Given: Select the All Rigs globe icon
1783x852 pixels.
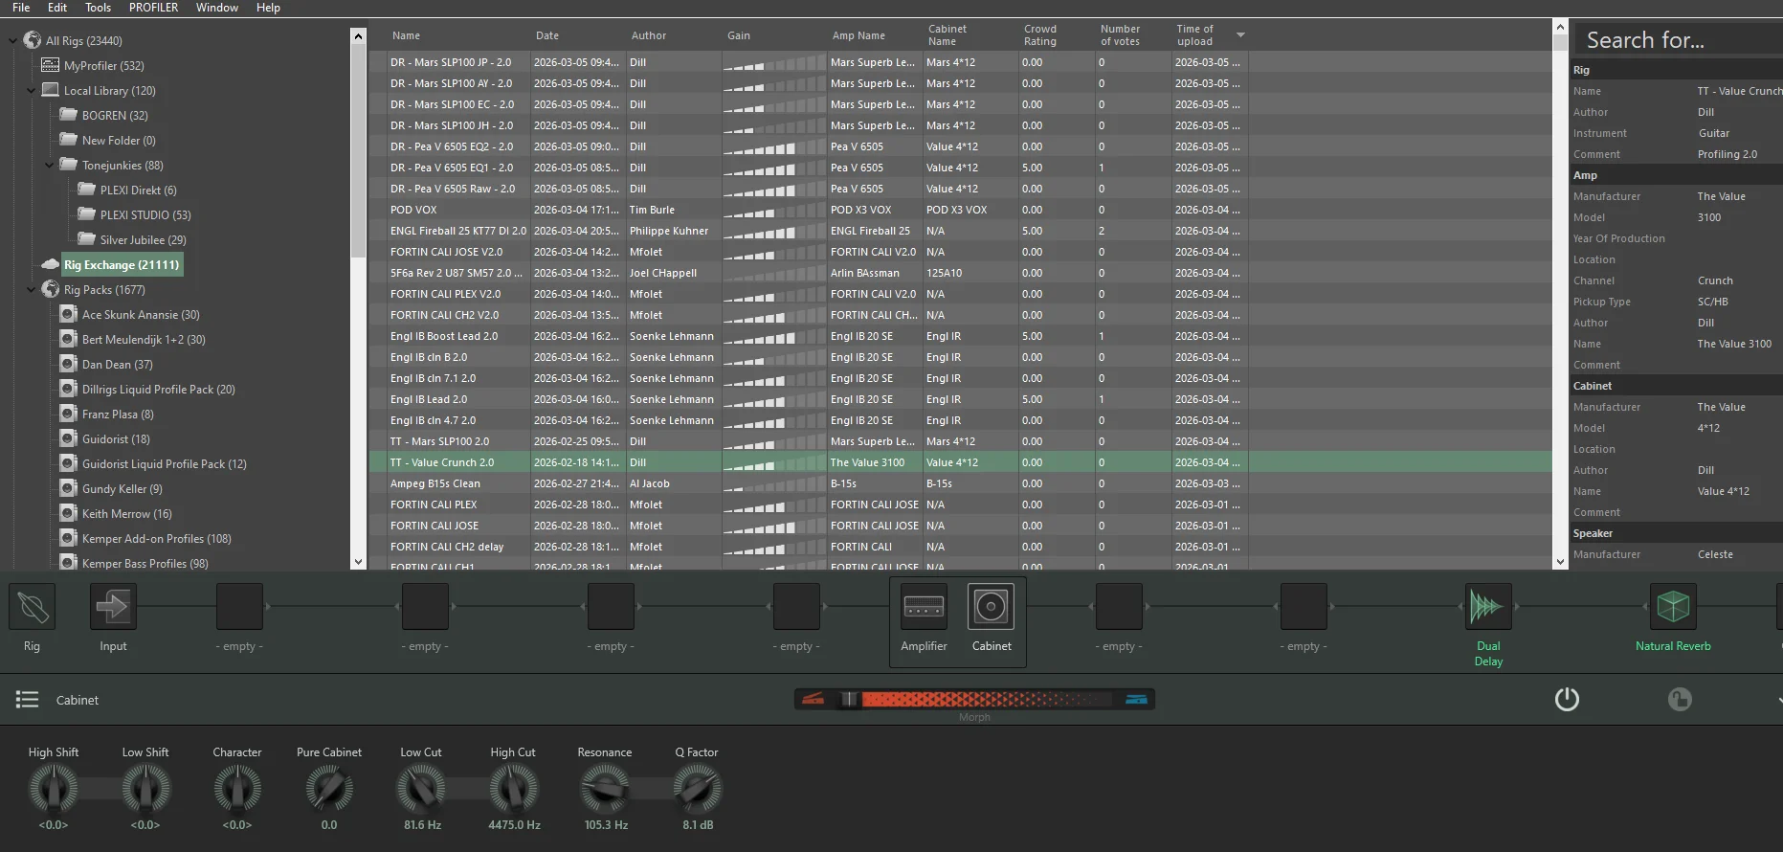Looking at the screenshot, I should (33, 40).
